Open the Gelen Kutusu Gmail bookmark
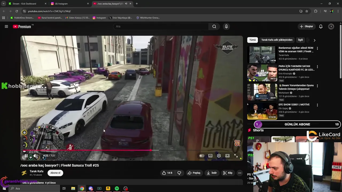This screenshot has height=192, width=342. (77, 18)
